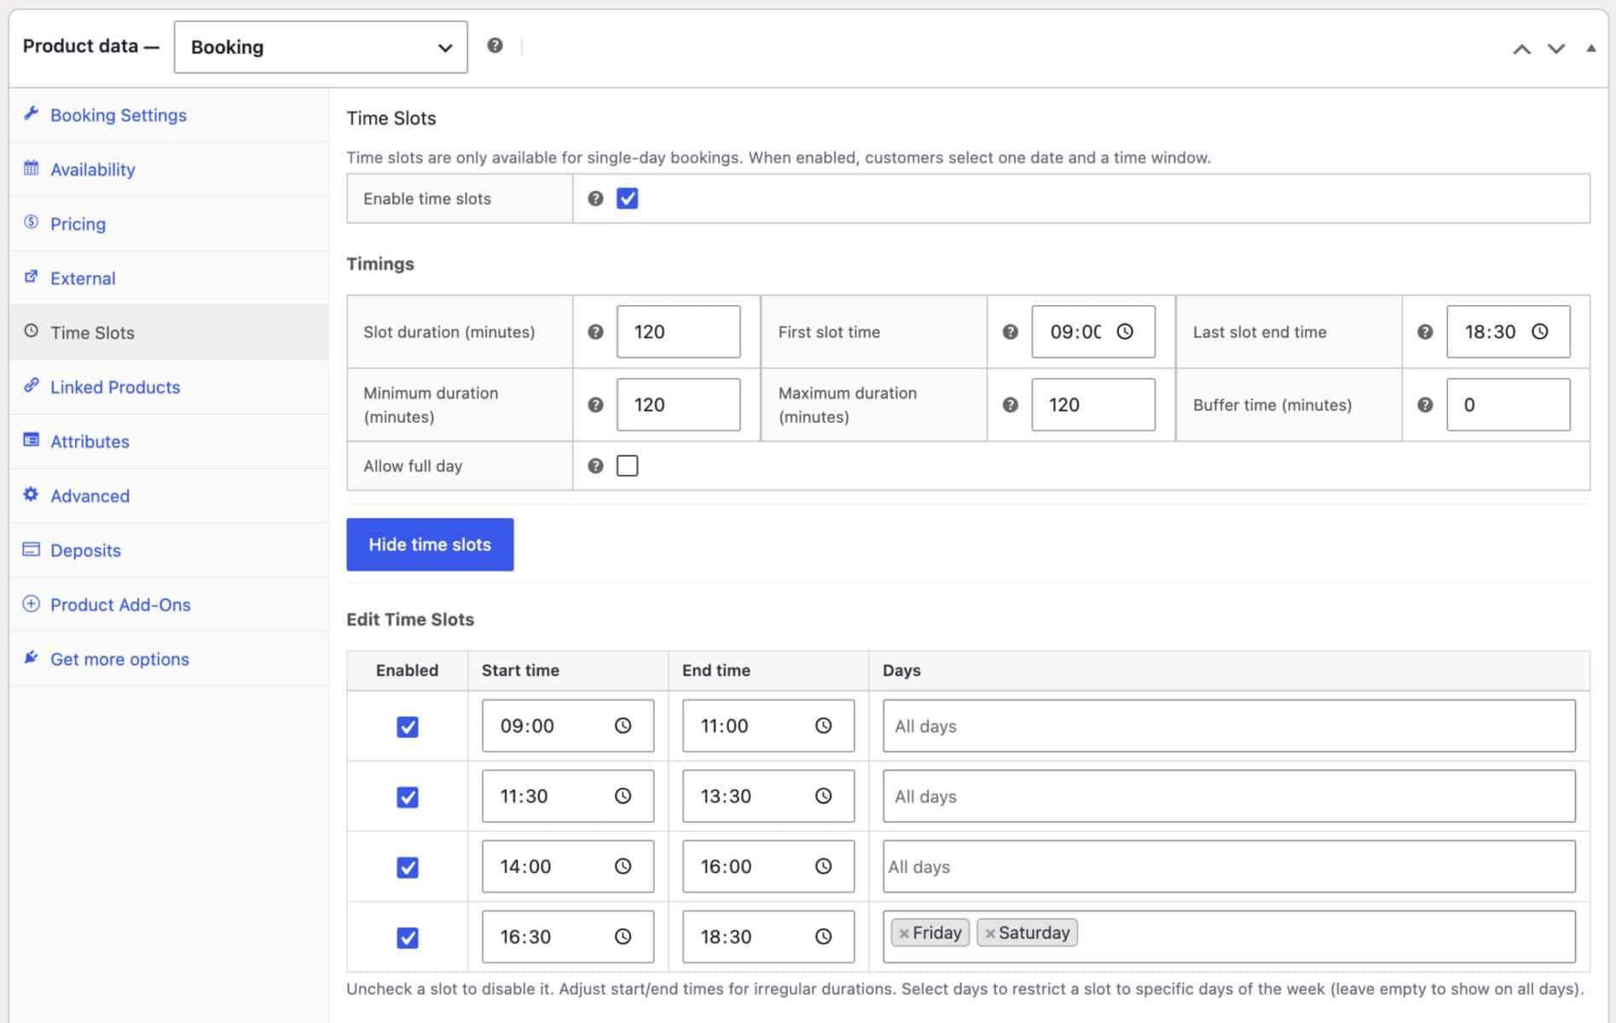Click help icon for Enable time slots
This screenshot has height=1023, width=1616.
point(595,199)
